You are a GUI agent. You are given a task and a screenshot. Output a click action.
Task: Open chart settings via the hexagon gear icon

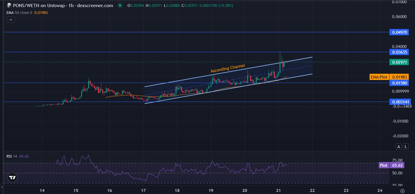point(402,191)
